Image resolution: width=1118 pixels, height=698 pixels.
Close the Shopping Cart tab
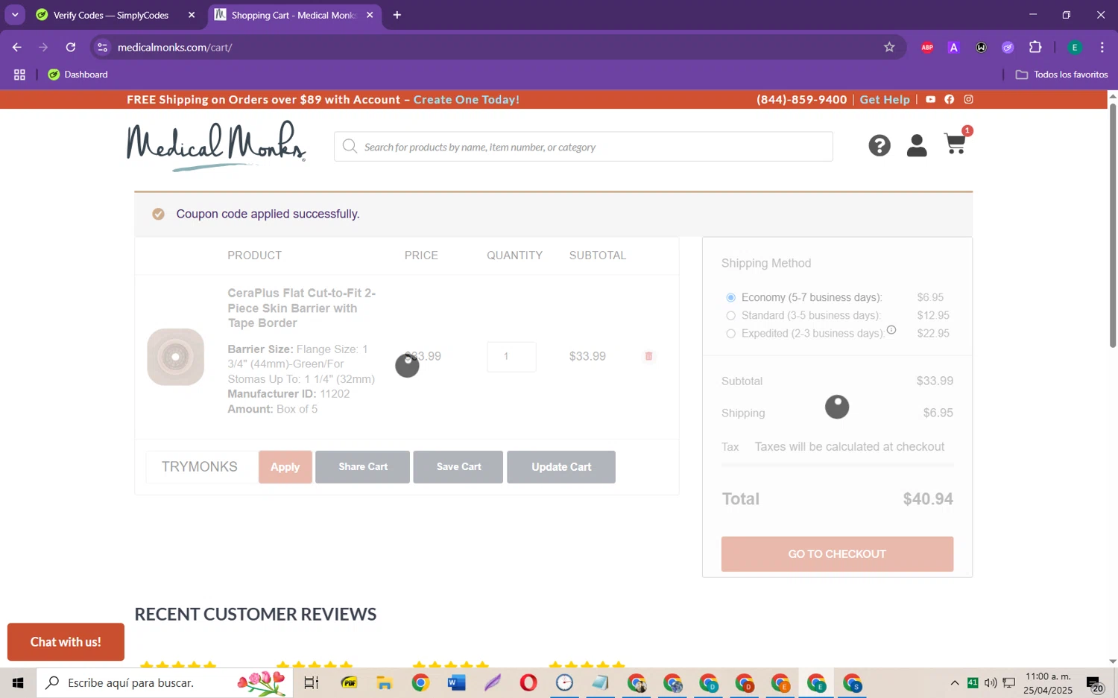point(370,15)
